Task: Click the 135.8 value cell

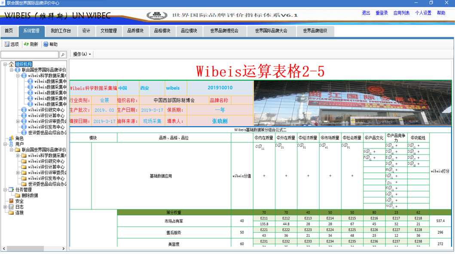Action: pyautogui.click(x=264, y=224)
